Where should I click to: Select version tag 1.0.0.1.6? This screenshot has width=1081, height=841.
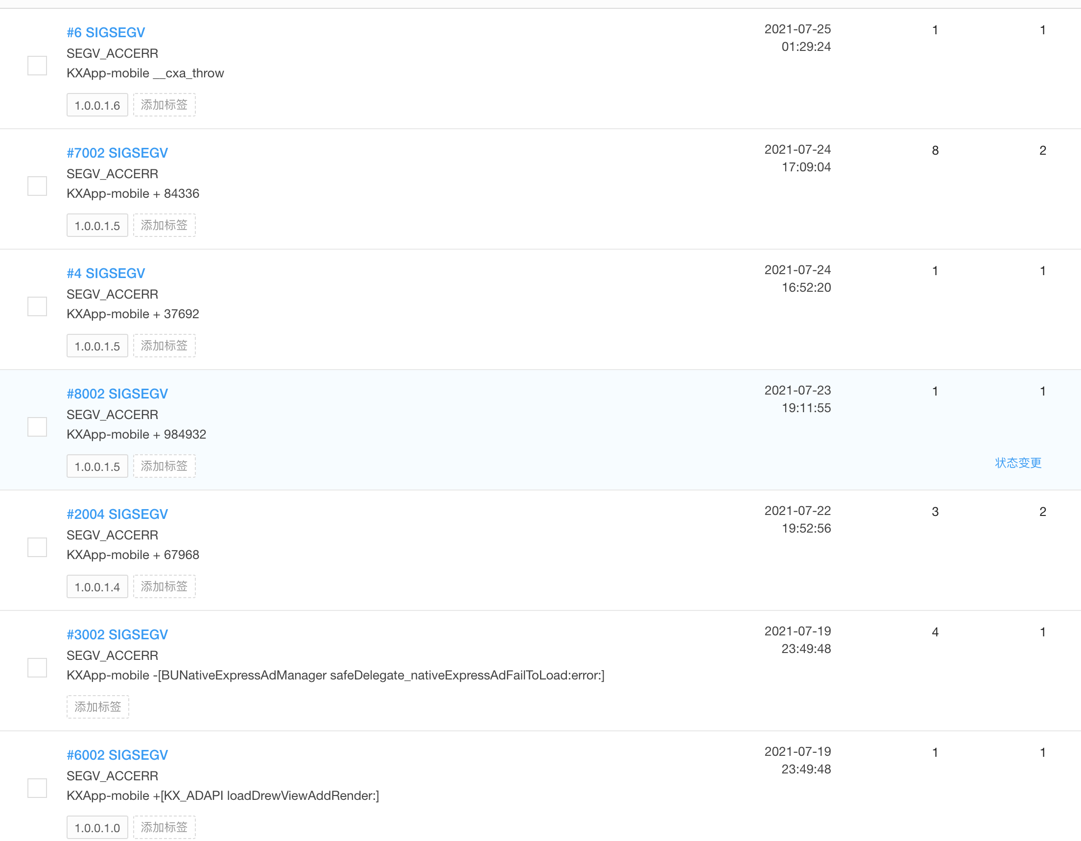coord(97,105)
